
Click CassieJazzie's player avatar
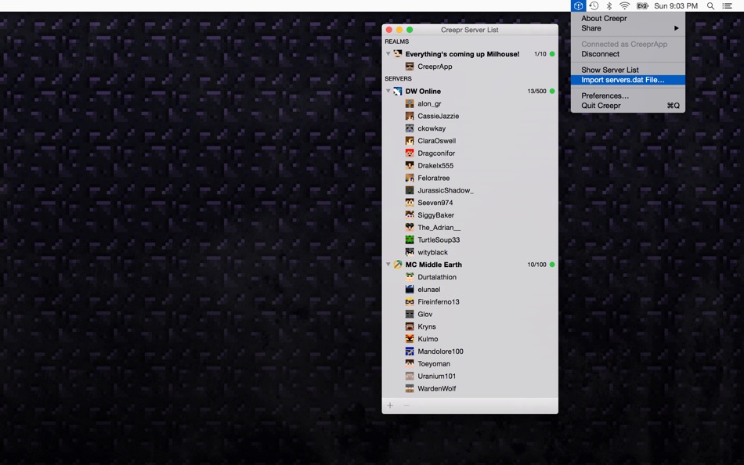pos(409,116)
